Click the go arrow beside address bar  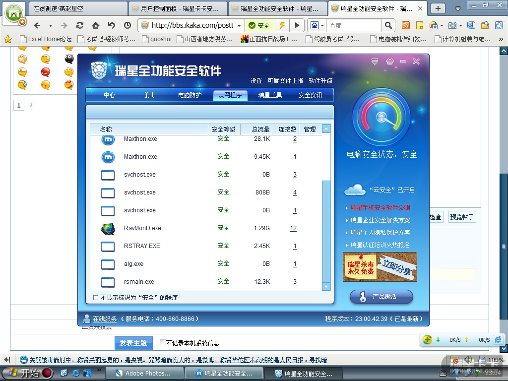click(x=297, y=25)
